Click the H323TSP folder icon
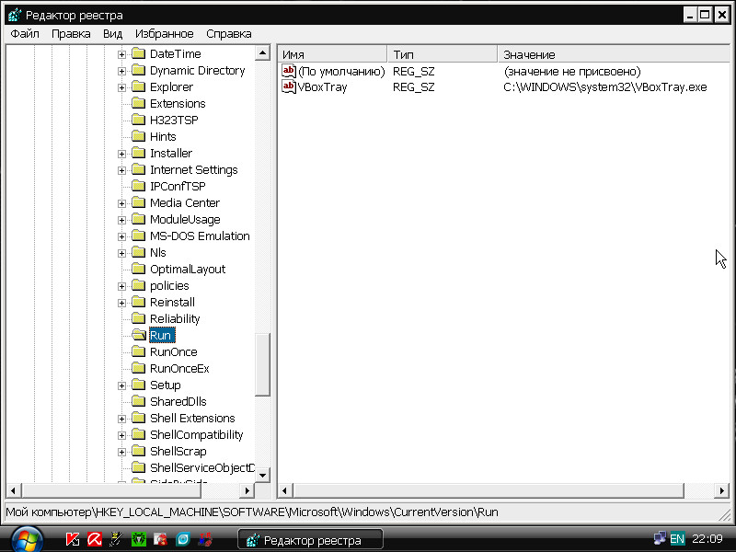Image resolution: width=736 pixels, height=552 pixels. 139,120
